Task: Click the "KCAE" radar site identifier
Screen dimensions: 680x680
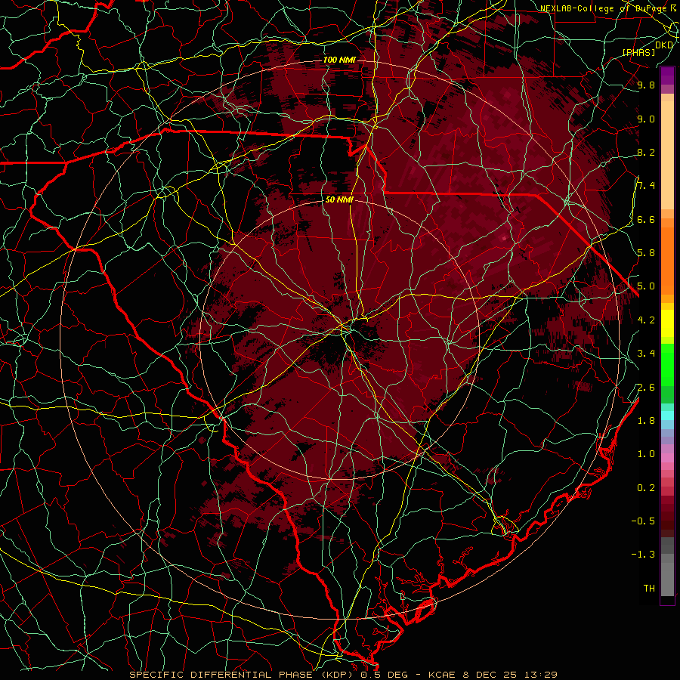Action: [x=441, y=675]
